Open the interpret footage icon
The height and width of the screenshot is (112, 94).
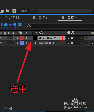[2, 11]
